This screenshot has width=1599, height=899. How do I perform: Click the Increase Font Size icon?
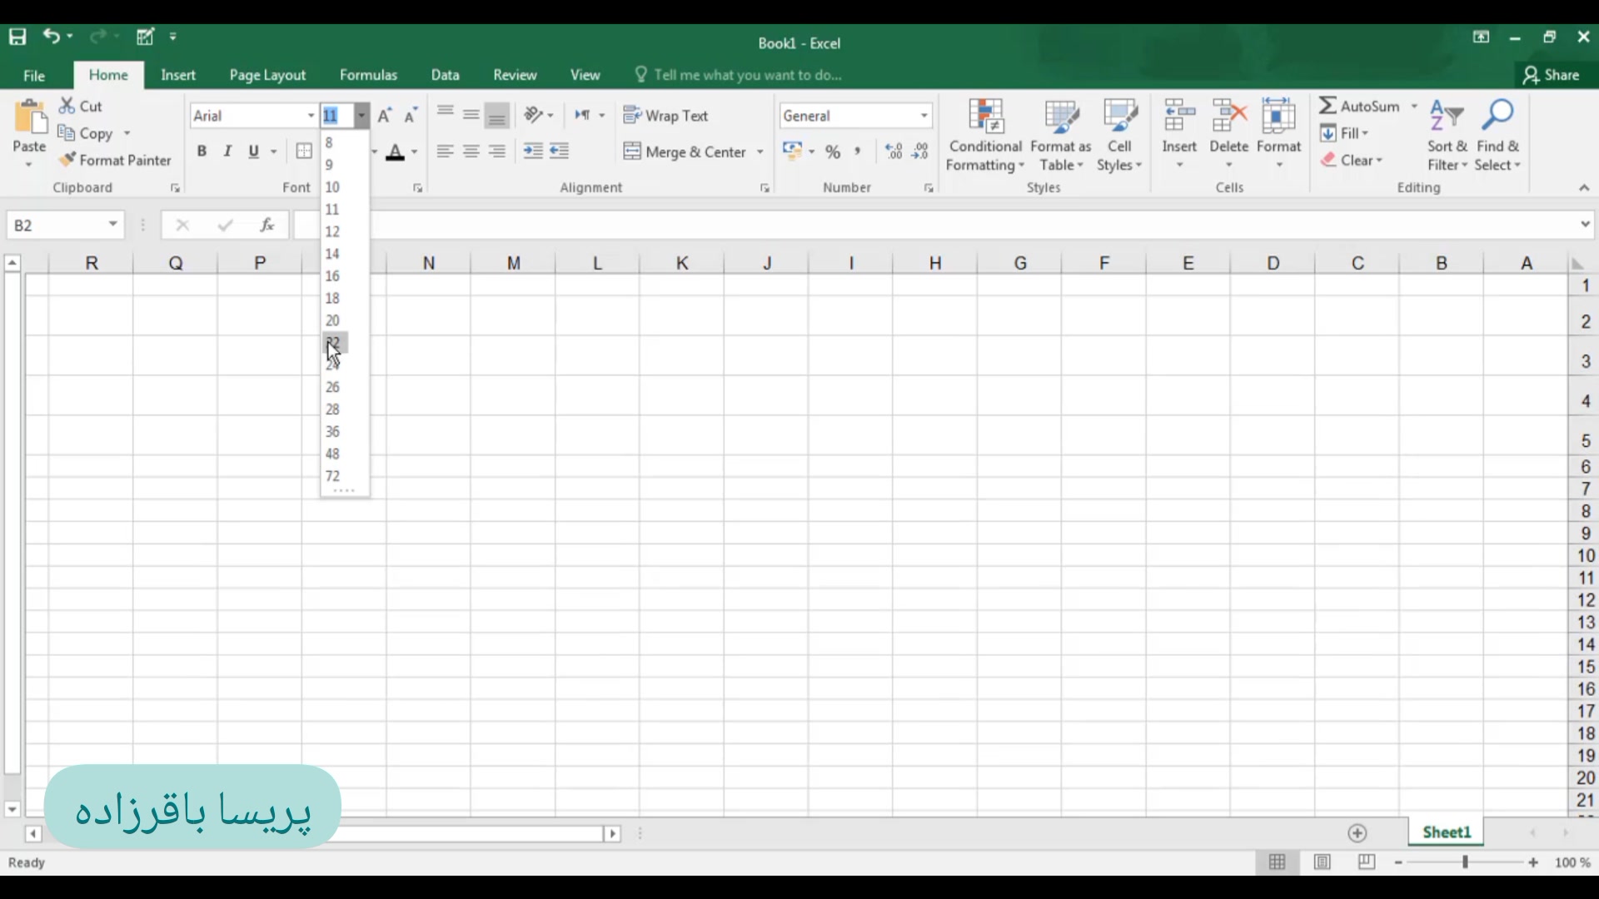[x=384, y=116]
